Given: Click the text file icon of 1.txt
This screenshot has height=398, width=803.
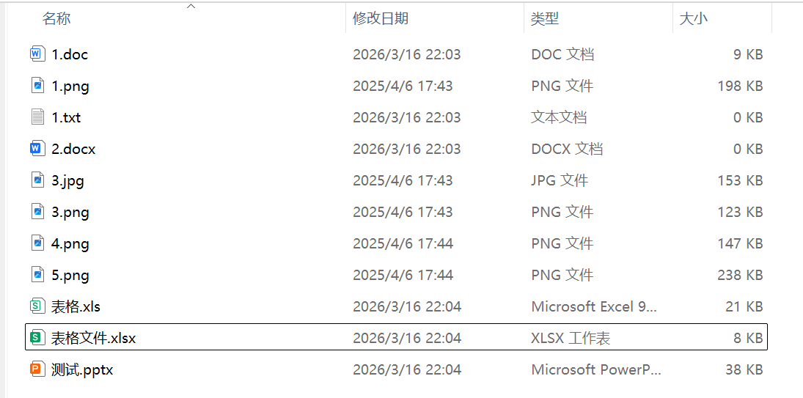Looking at the screenshot, I should point(37,117).
